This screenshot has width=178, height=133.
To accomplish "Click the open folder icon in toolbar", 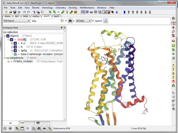I will (x=10, y=12).
